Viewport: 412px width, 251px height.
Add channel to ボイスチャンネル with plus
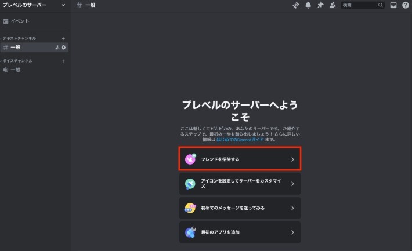(x=63, y=61)
